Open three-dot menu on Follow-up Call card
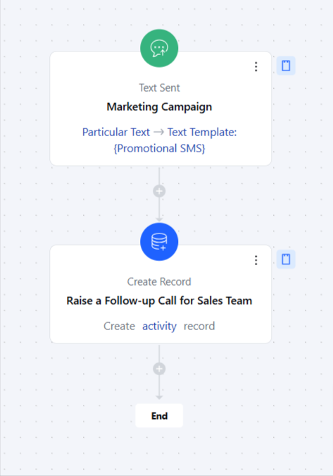This screenshot has width=333, height=476. click(x=256, y=260)
